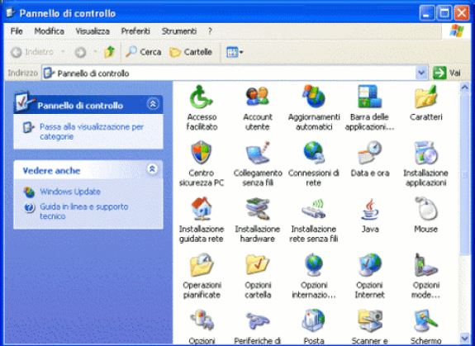Open Installazione hardware icon
The height and width of the screenshot is (346, 475).
(x=258, y=220)
